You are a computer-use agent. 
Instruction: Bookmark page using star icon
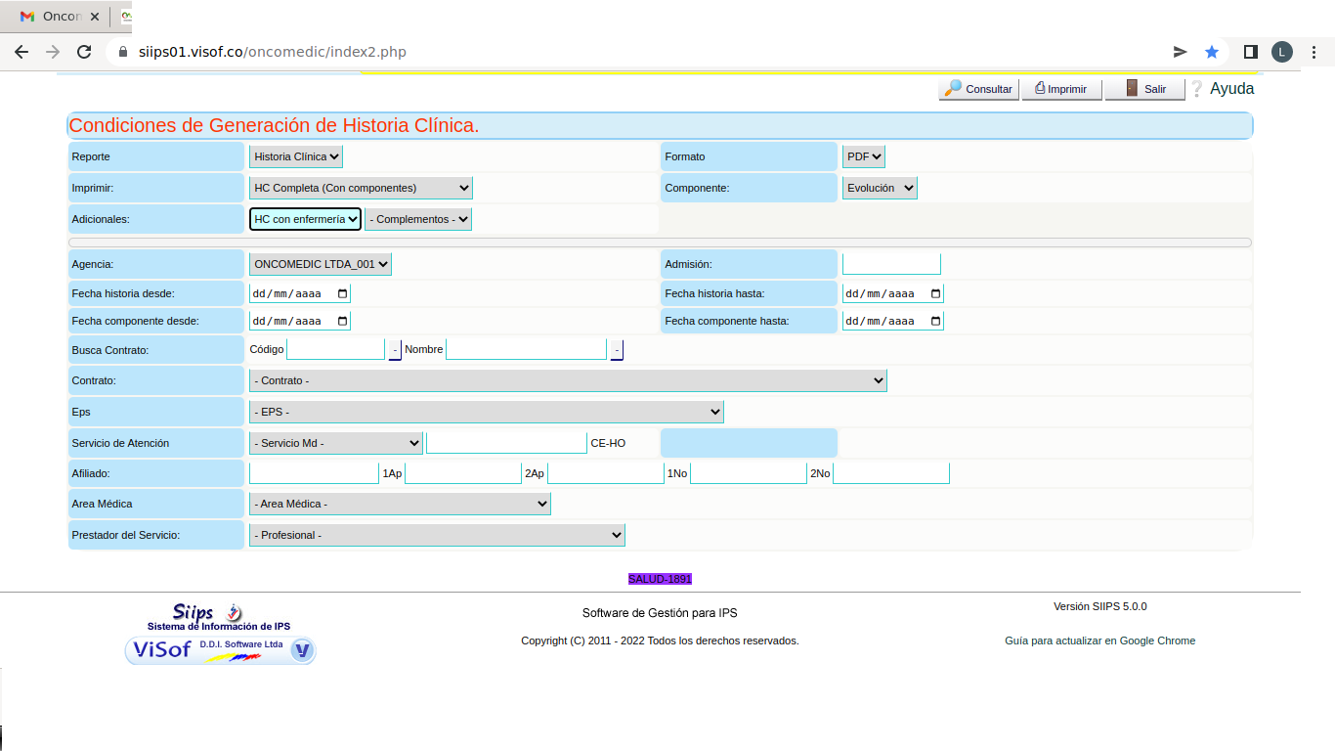[1212, 52]
